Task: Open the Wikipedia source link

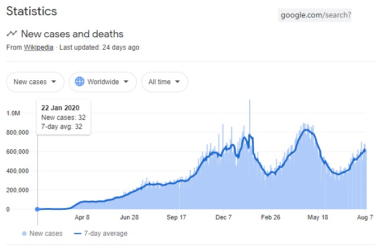Action: pos(38,48)
